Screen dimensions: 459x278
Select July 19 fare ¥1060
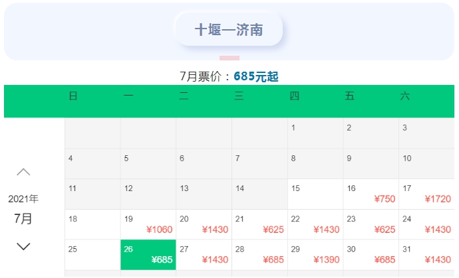148,224
